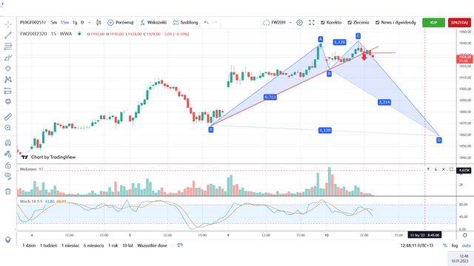Activate the zoom in magnifier tool
This screenshot has width=474, height=266.
(8, 128)
